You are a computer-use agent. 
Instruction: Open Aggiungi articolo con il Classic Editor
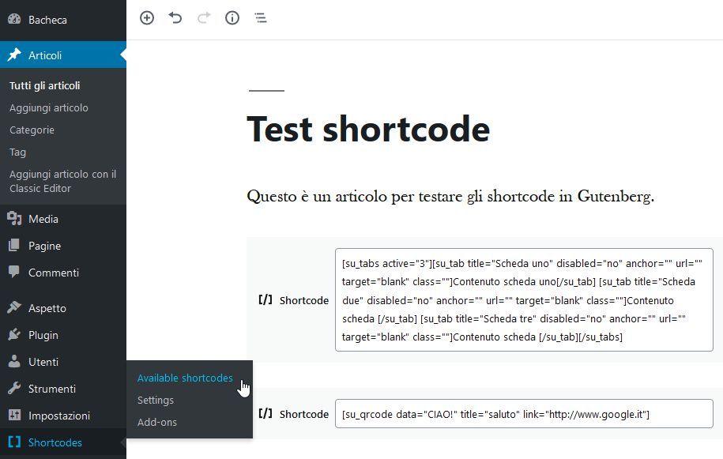63,181
